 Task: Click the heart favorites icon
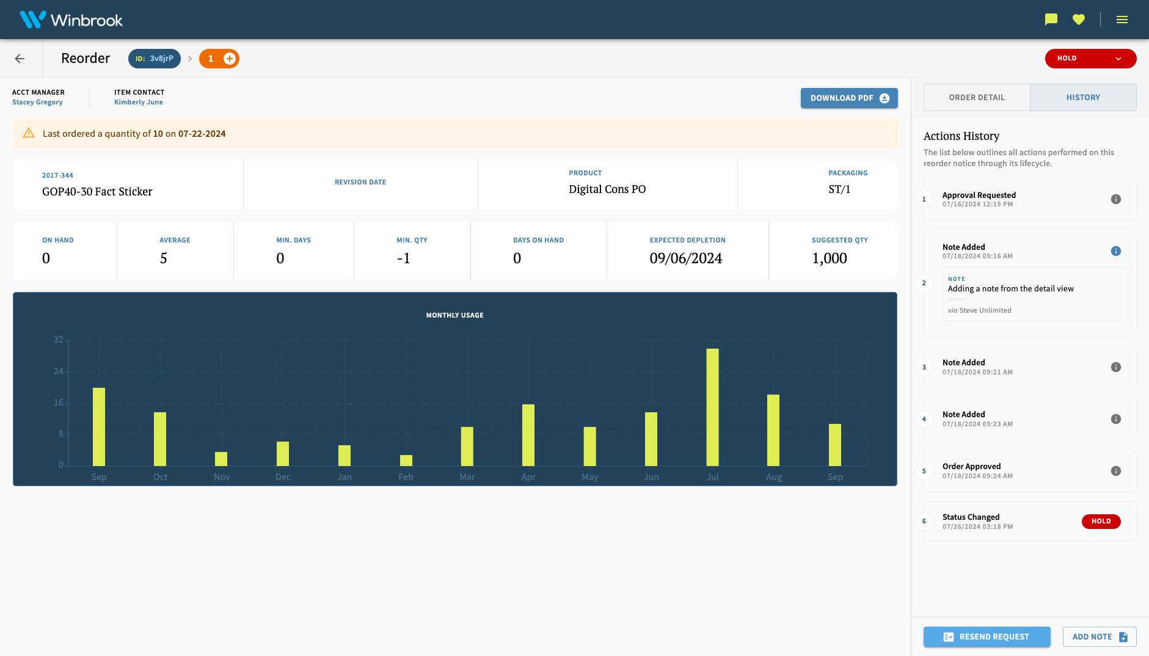click(x=1079, y=19)
